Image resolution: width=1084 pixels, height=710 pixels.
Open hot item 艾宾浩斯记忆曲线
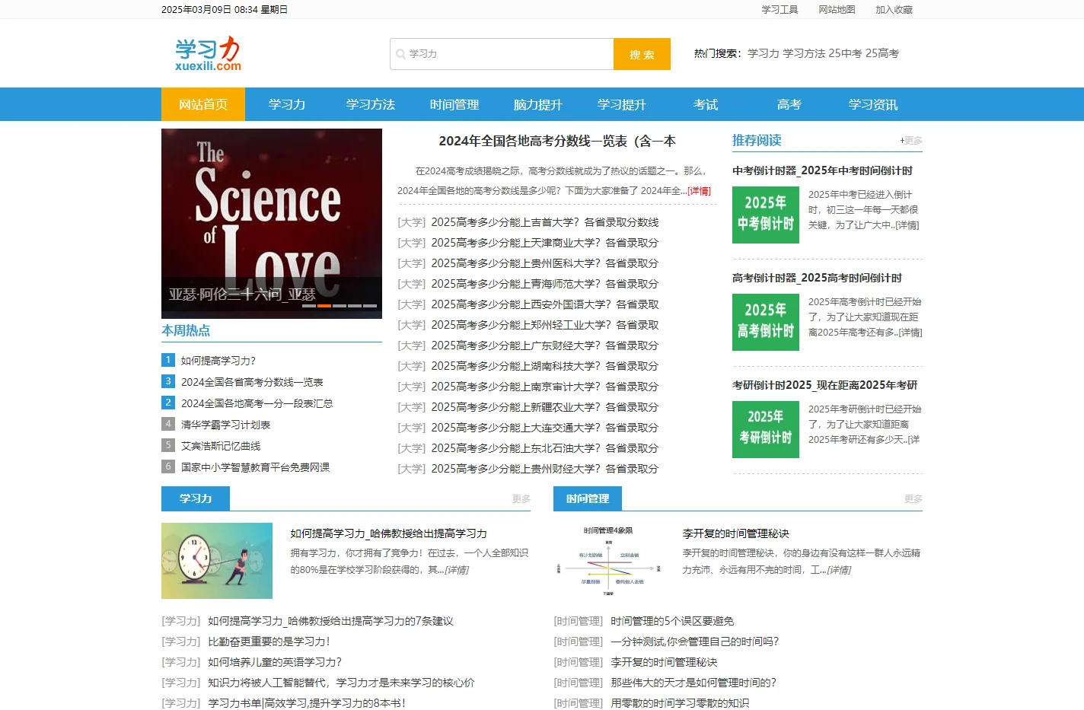click(221, 446)
